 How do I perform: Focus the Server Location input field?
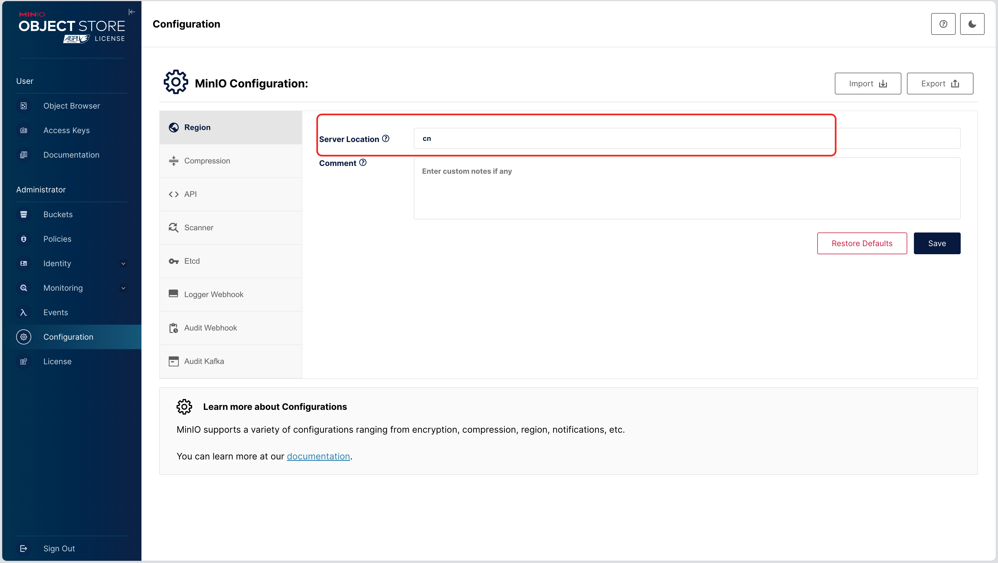(687, 138)
